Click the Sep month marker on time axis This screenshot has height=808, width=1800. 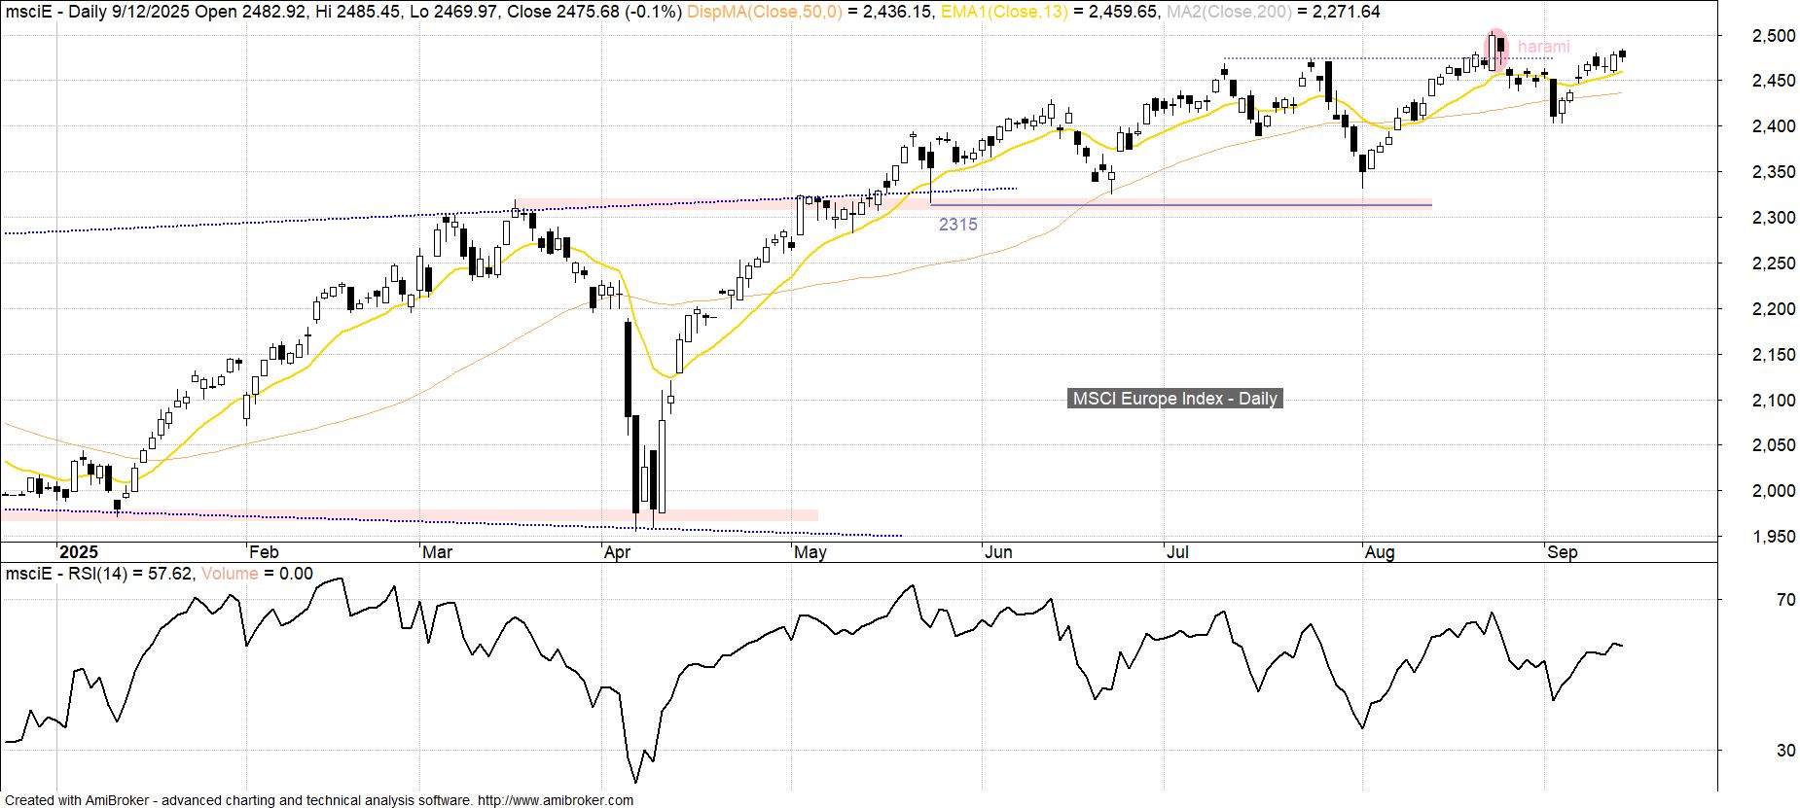[1562, 552]
